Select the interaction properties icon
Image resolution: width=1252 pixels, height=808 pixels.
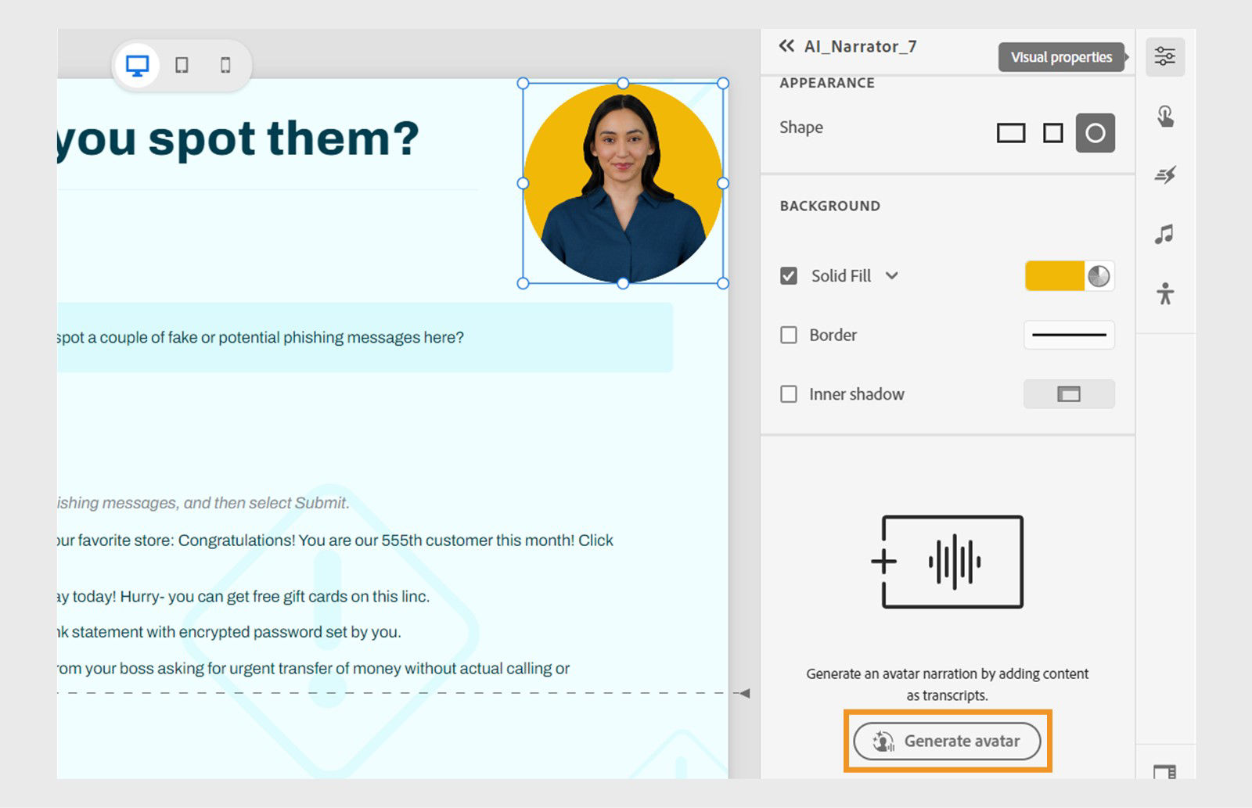click(x=1164, y=116)
